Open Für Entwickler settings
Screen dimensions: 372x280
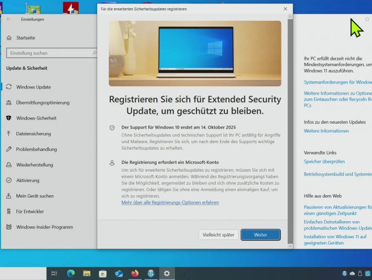30,211
